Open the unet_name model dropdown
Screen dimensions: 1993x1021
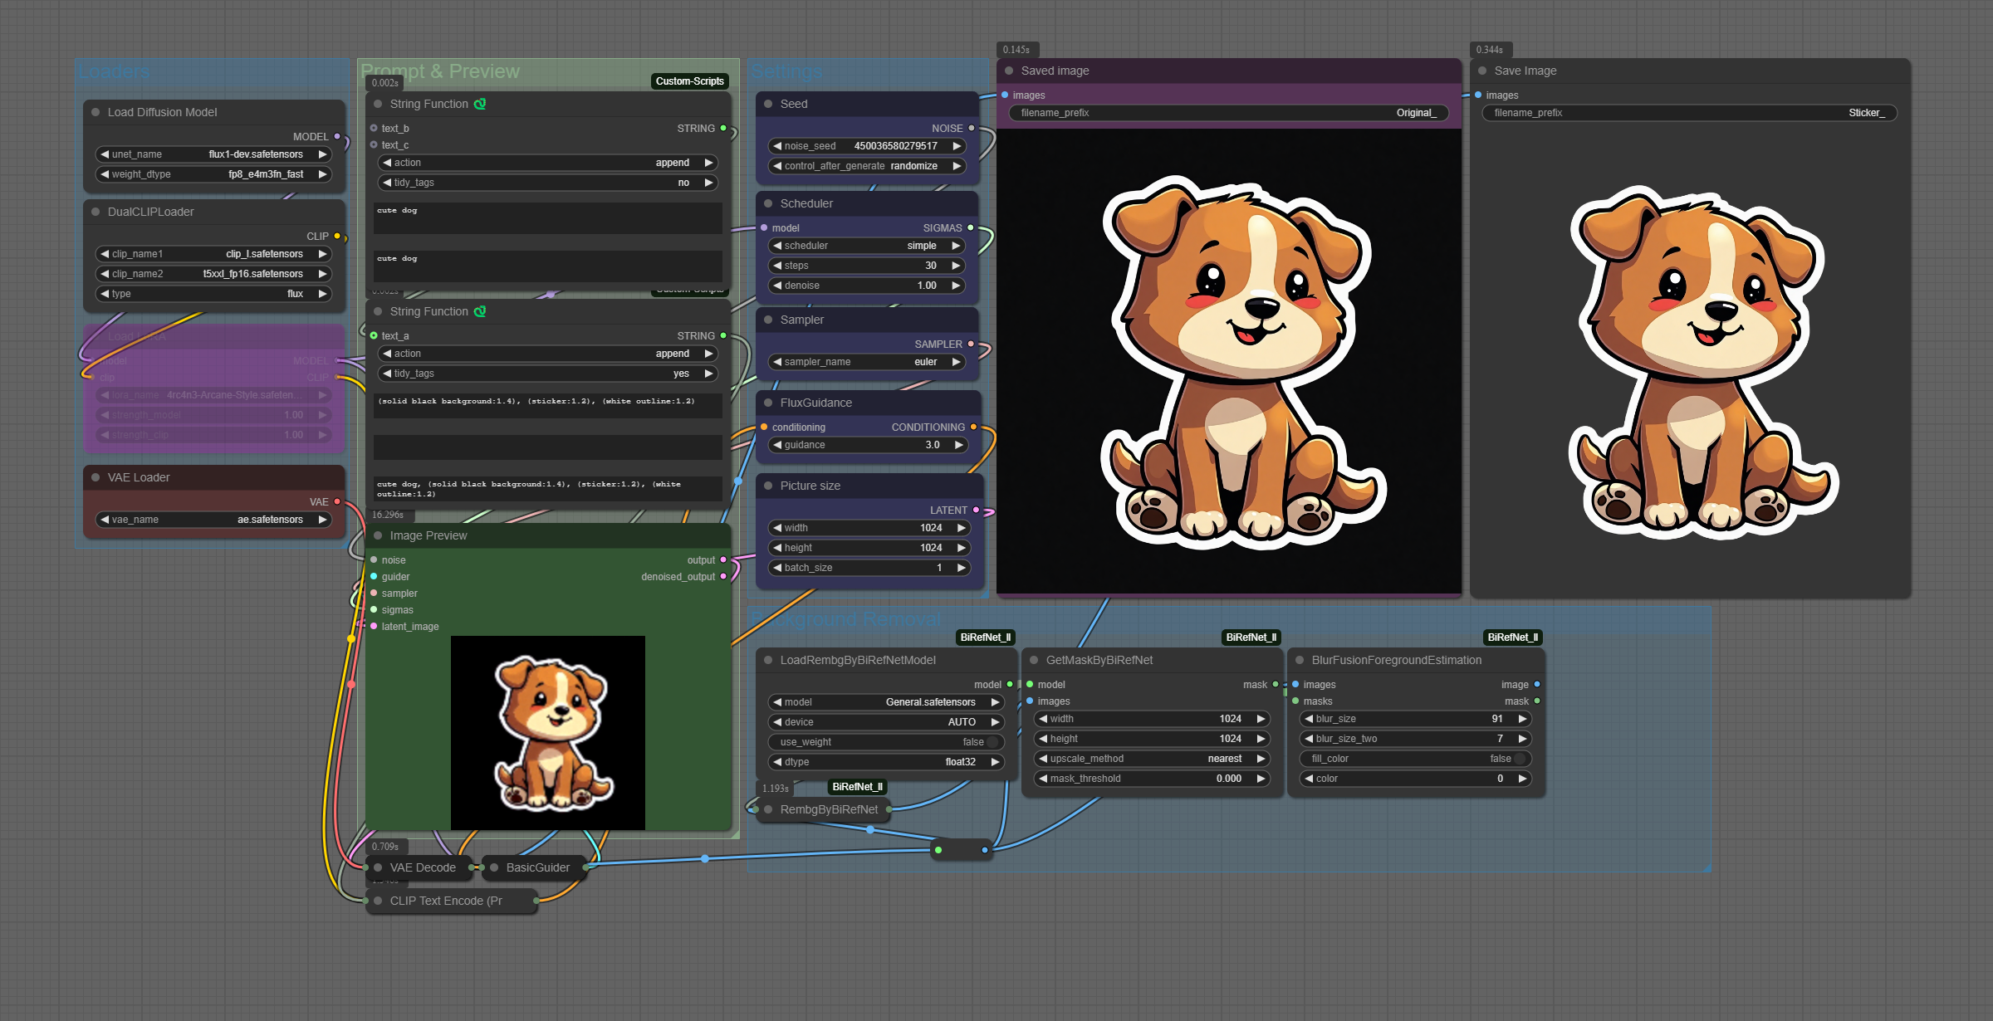[x=214, y=154]
